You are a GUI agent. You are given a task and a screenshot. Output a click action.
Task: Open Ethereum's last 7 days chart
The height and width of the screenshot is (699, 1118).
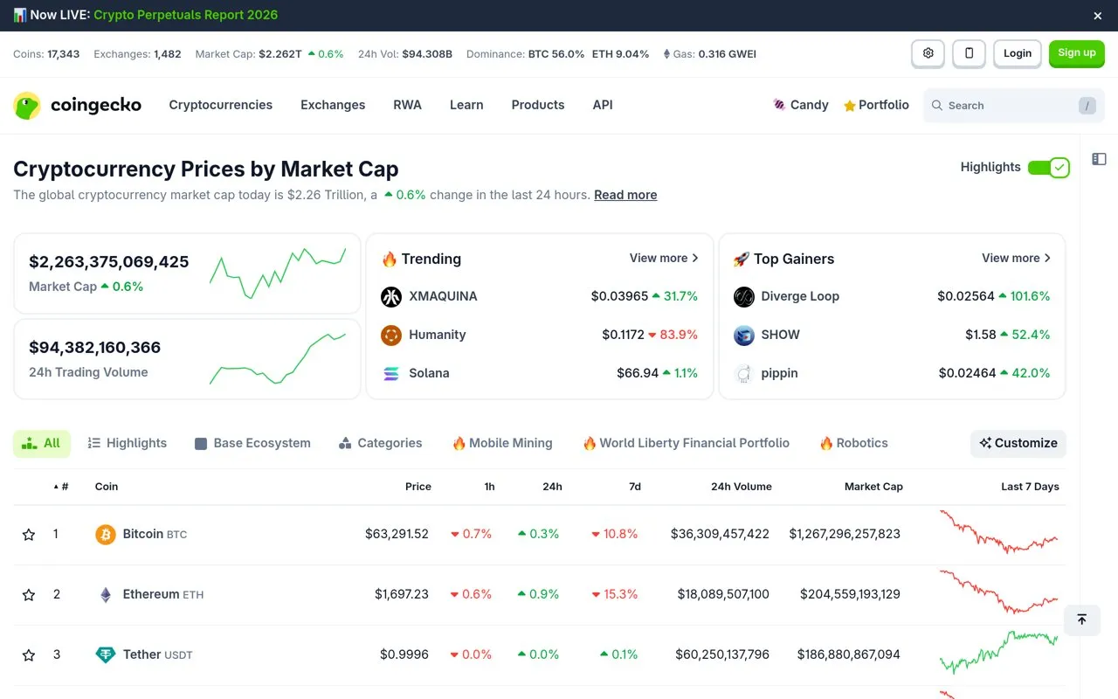[x=998, y=592]
